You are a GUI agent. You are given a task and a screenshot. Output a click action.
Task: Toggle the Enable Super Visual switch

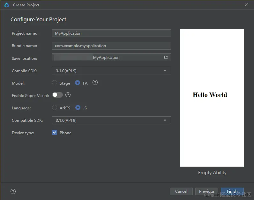point(57,95)
